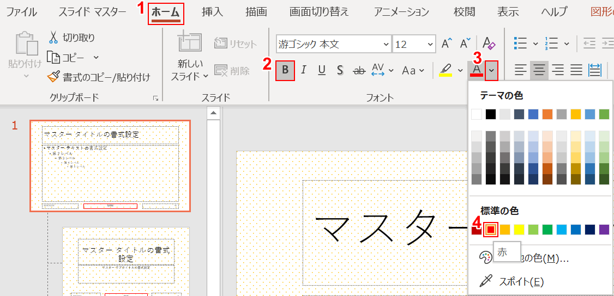Change case with Aa icon

pos(409,70)
